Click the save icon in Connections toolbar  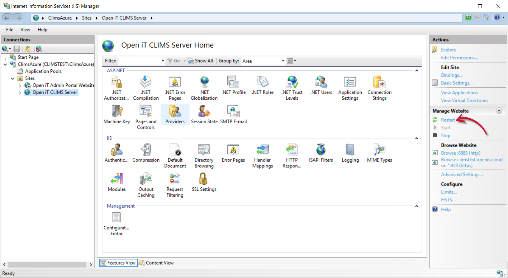tap(17, 49)
